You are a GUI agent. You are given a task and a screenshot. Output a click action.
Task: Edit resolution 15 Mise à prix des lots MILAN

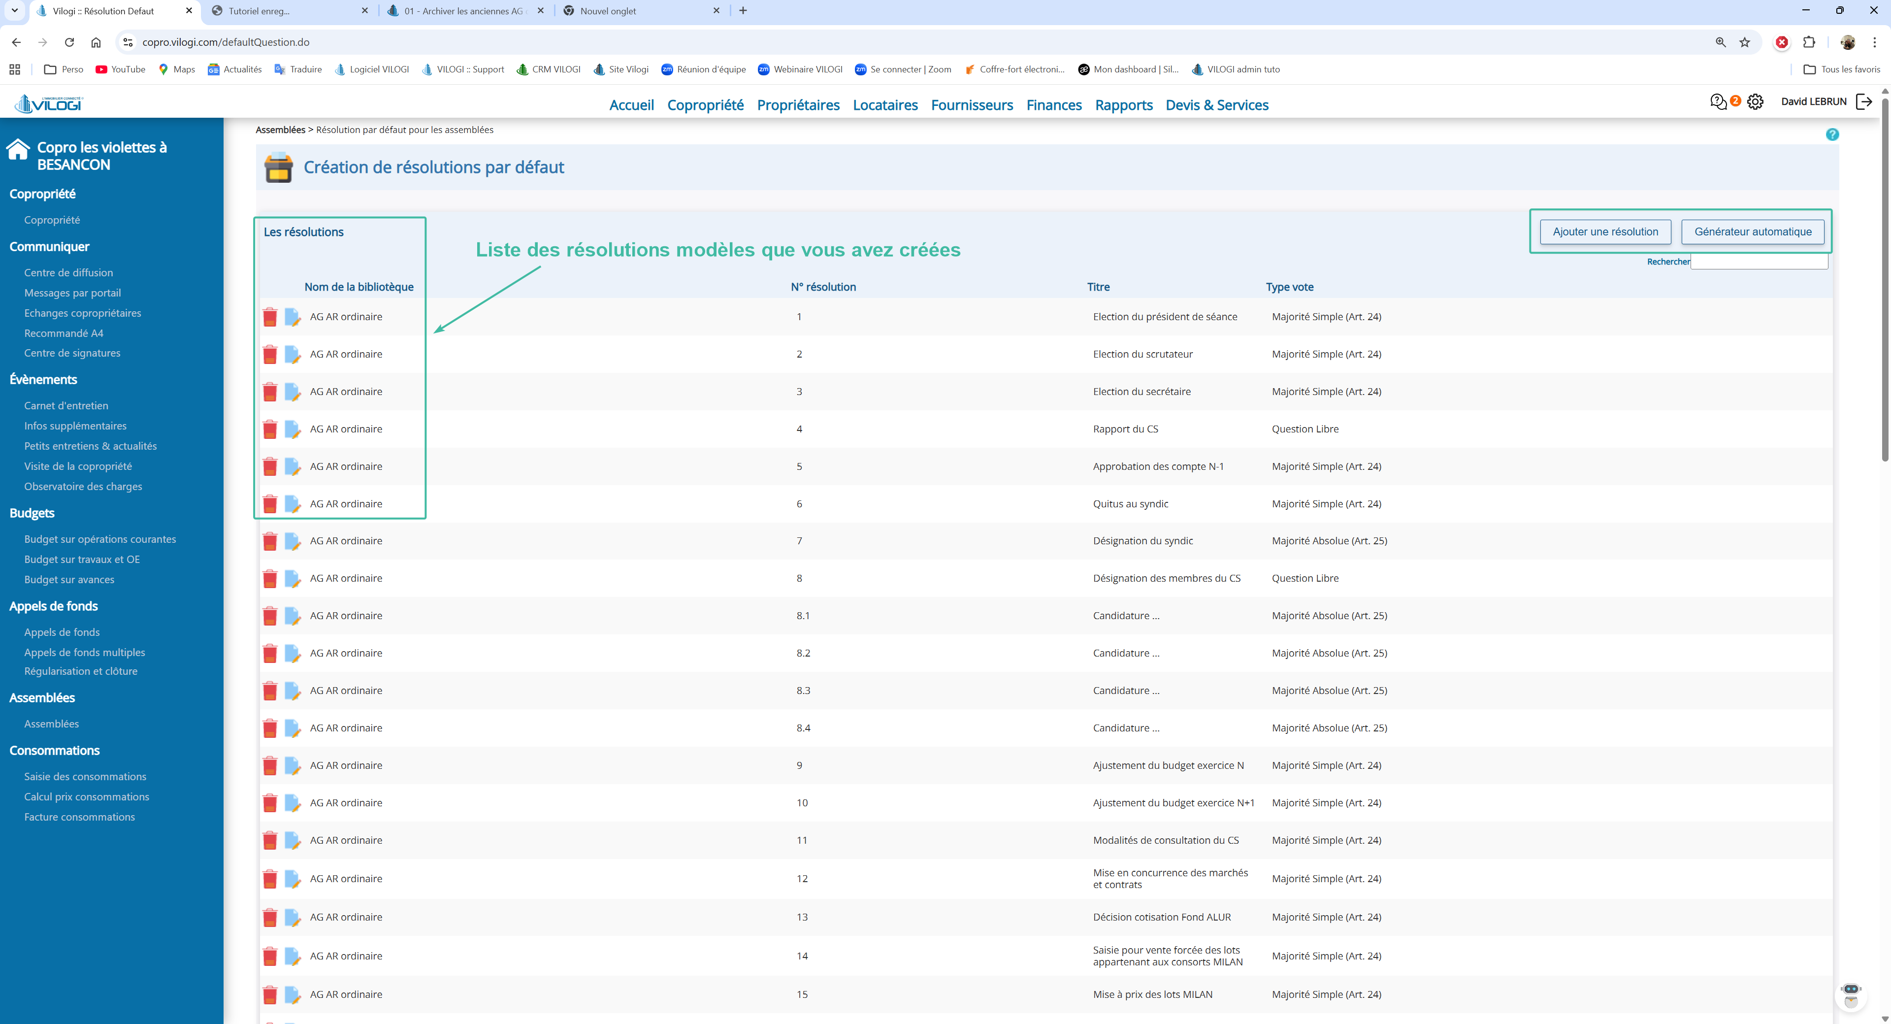(292, 994)
